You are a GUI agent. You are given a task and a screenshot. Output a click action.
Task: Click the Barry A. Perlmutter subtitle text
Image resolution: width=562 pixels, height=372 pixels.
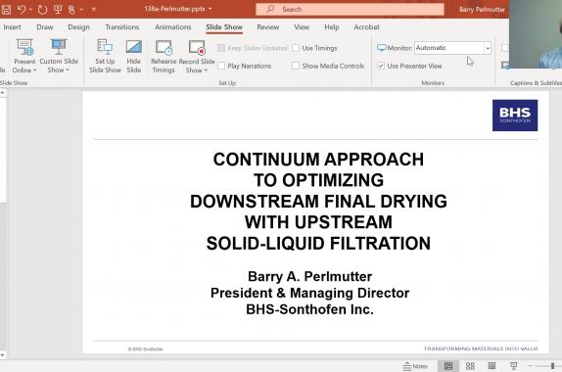coord(309,276)
